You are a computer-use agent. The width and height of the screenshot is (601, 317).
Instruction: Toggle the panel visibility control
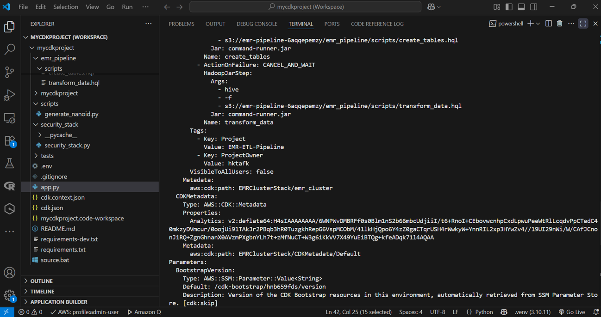pyautogui.click(x=522, y=6)
